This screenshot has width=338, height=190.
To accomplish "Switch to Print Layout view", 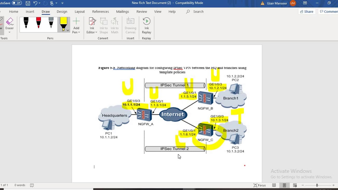I will click(x=284, y=185).
